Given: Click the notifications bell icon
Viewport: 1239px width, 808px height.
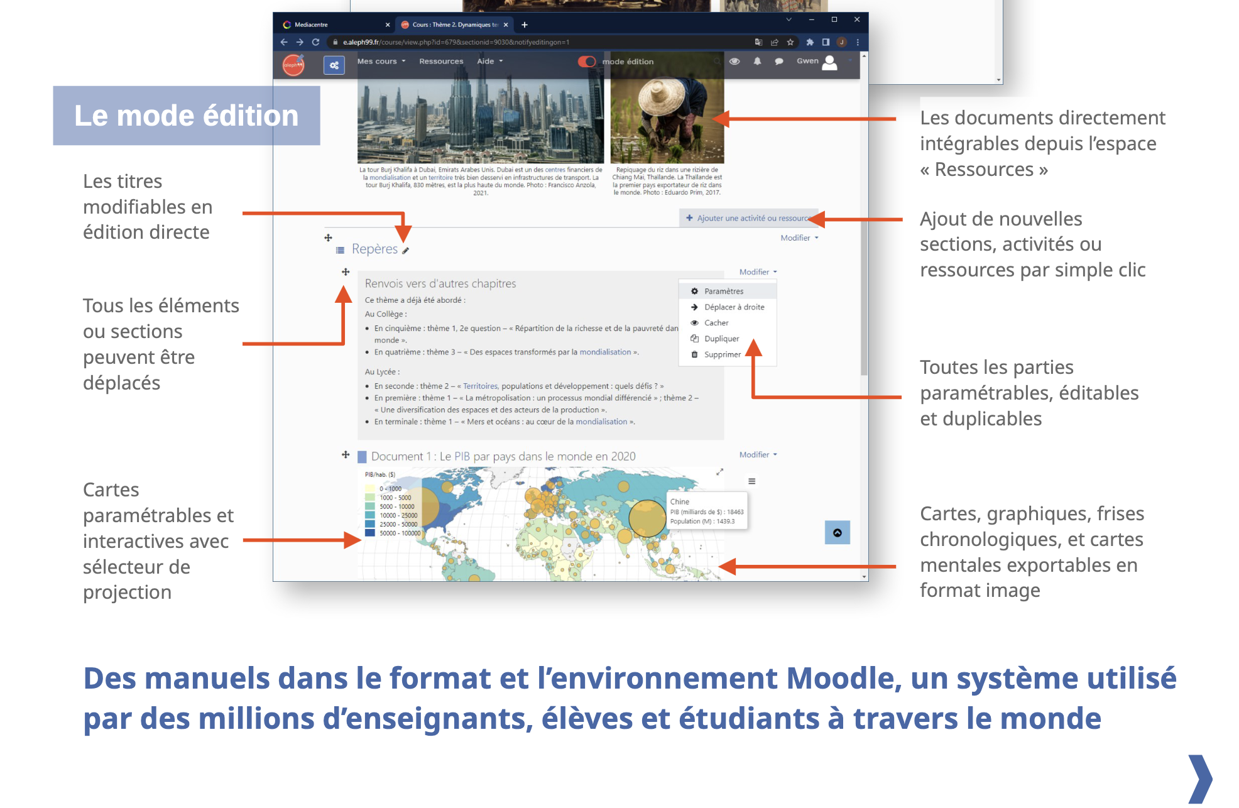Looking at the screenshot, I should tap(757, 62).
